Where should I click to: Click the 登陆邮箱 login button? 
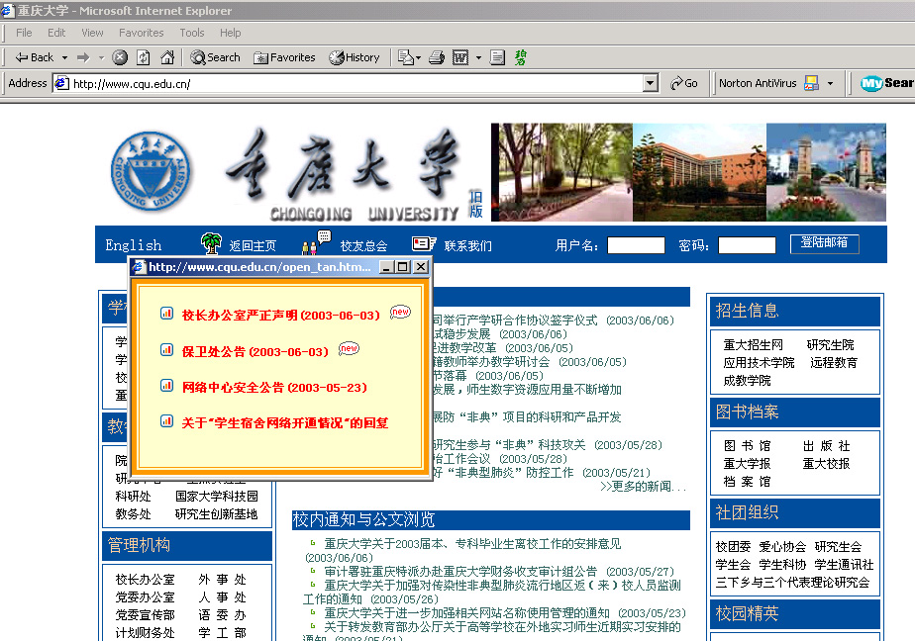(824, 243)
